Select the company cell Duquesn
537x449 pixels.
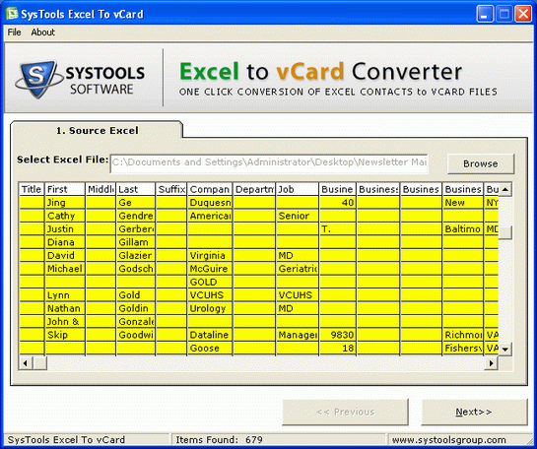210,203
